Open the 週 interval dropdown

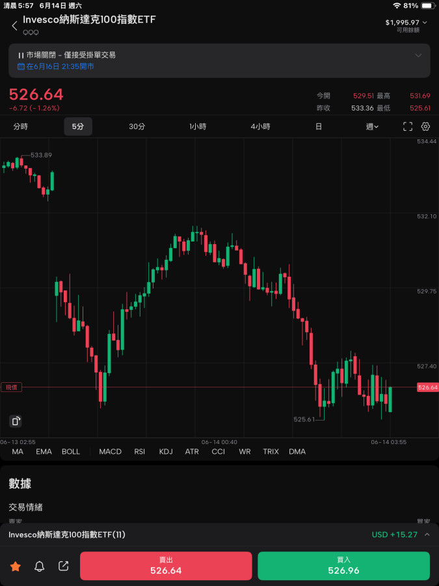[372, 127]
